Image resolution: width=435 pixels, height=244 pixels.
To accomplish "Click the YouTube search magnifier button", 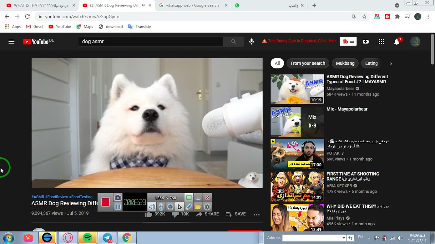I will pos(233,41).
